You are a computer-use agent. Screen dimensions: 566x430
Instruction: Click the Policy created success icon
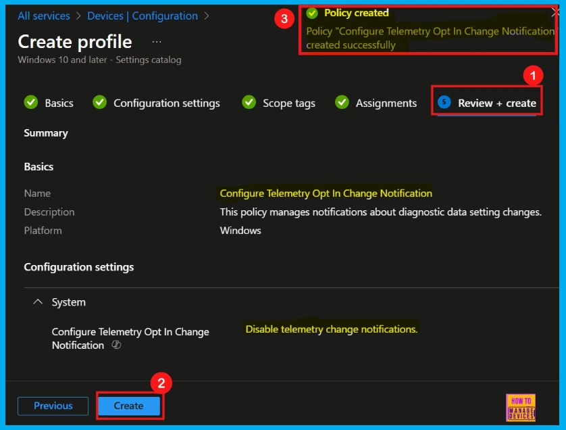click(x=312, y=14)
